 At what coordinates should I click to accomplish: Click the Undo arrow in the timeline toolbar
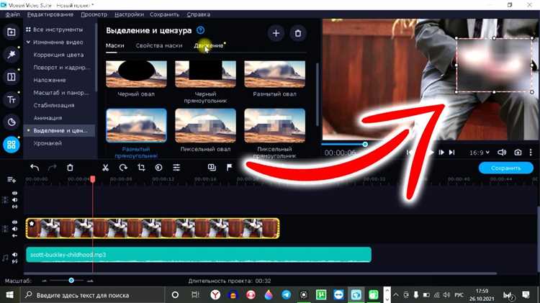coord(35,168)
